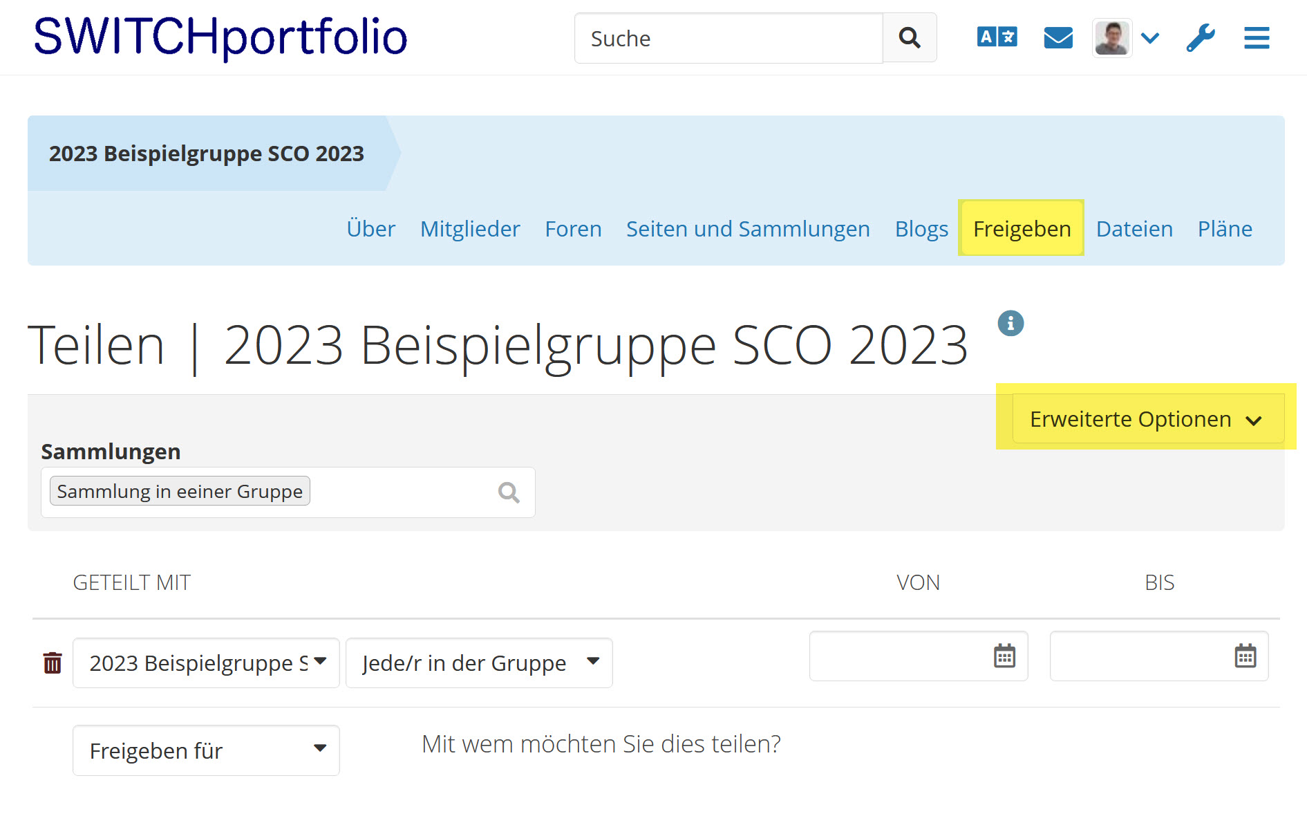Click into the Suche search field
Viewport: 1307px width, 823px height.
(x=728, y=38)
